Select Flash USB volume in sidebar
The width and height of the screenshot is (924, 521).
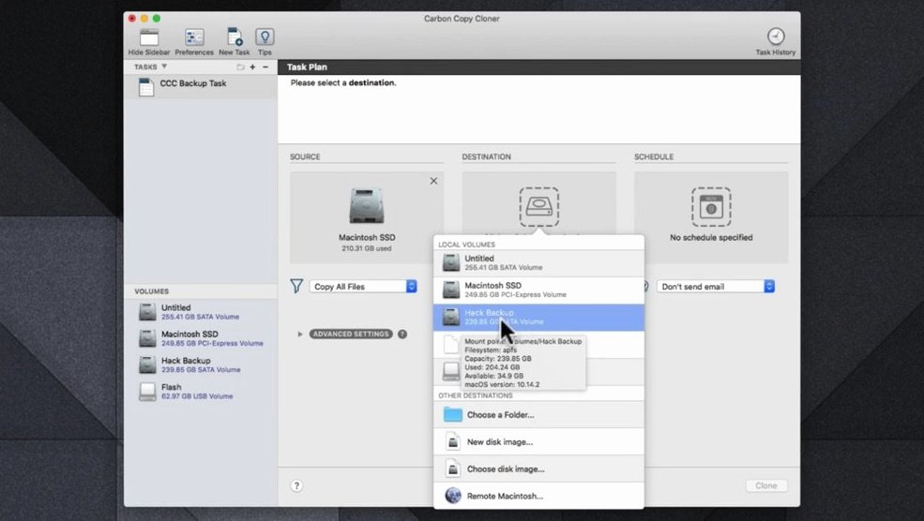click(x=201, y=392)
